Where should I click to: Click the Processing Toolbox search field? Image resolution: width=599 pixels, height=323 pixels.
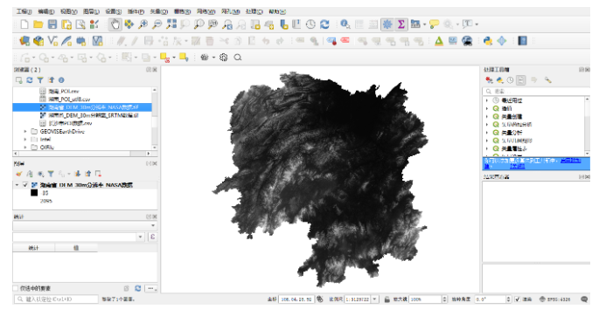pos(536,92)
